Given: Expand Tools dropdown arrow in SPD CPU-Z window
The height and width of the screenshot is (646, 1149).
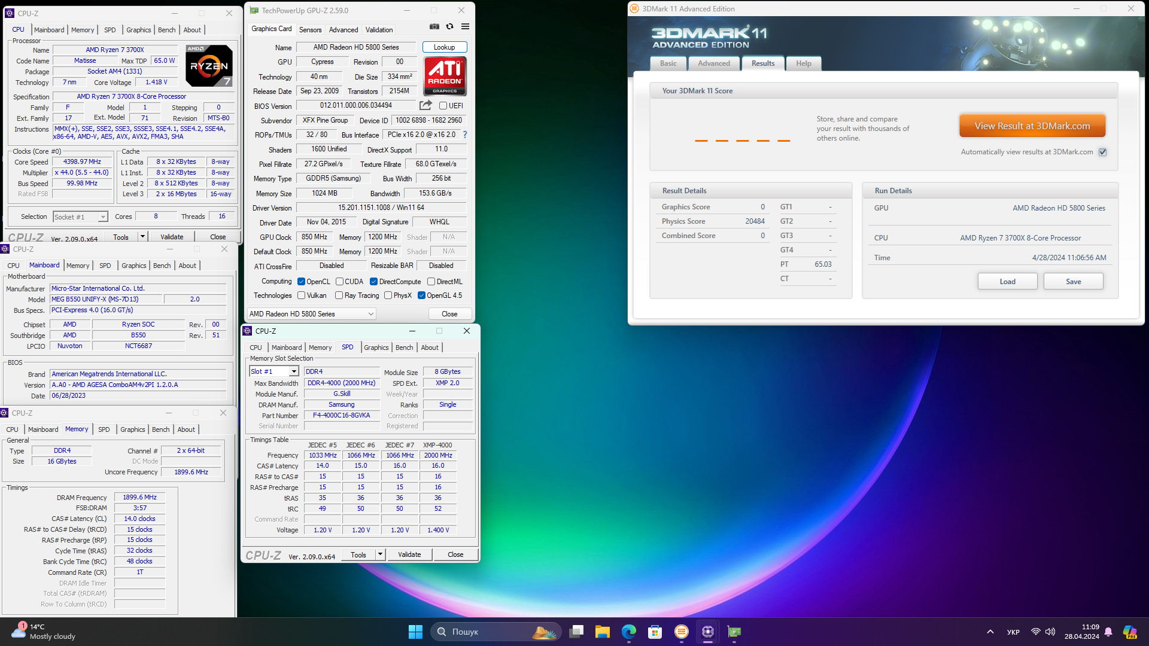Looking at the screenshot, I should tap(380, 554).
